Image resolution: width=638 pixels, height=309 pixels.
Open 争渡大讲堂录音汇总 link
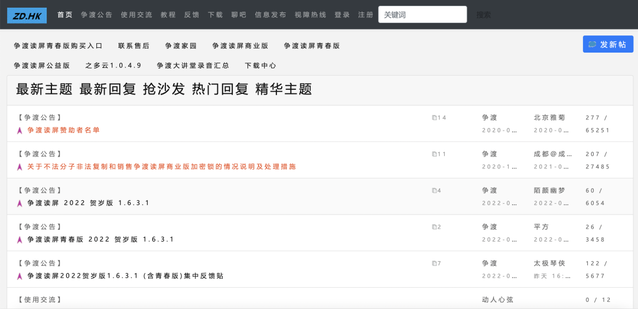193,66
